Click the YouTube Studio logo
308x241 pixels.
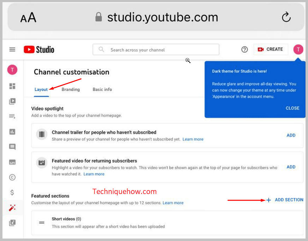(x=39, y=49)
